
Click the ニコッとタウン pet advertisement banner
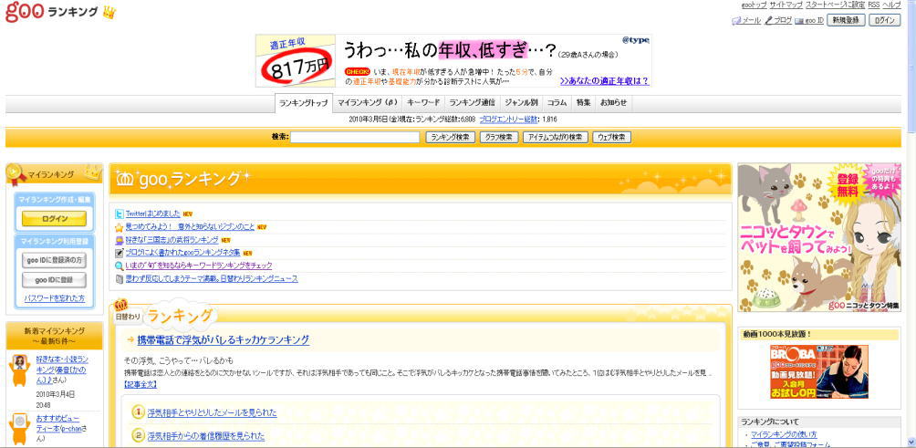[x=819, y=237]
